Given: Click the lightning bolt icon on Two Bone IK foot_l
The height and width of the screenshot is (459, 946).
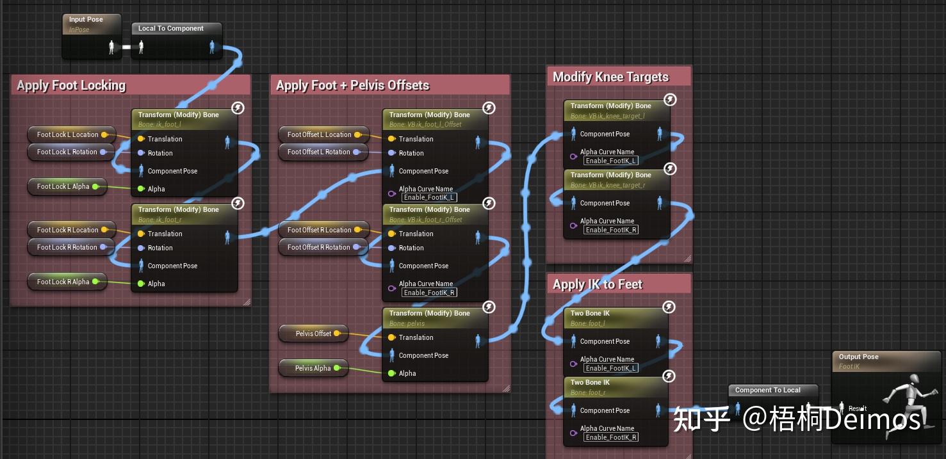Looking at the screenshot, I should (x=669, y=307).
